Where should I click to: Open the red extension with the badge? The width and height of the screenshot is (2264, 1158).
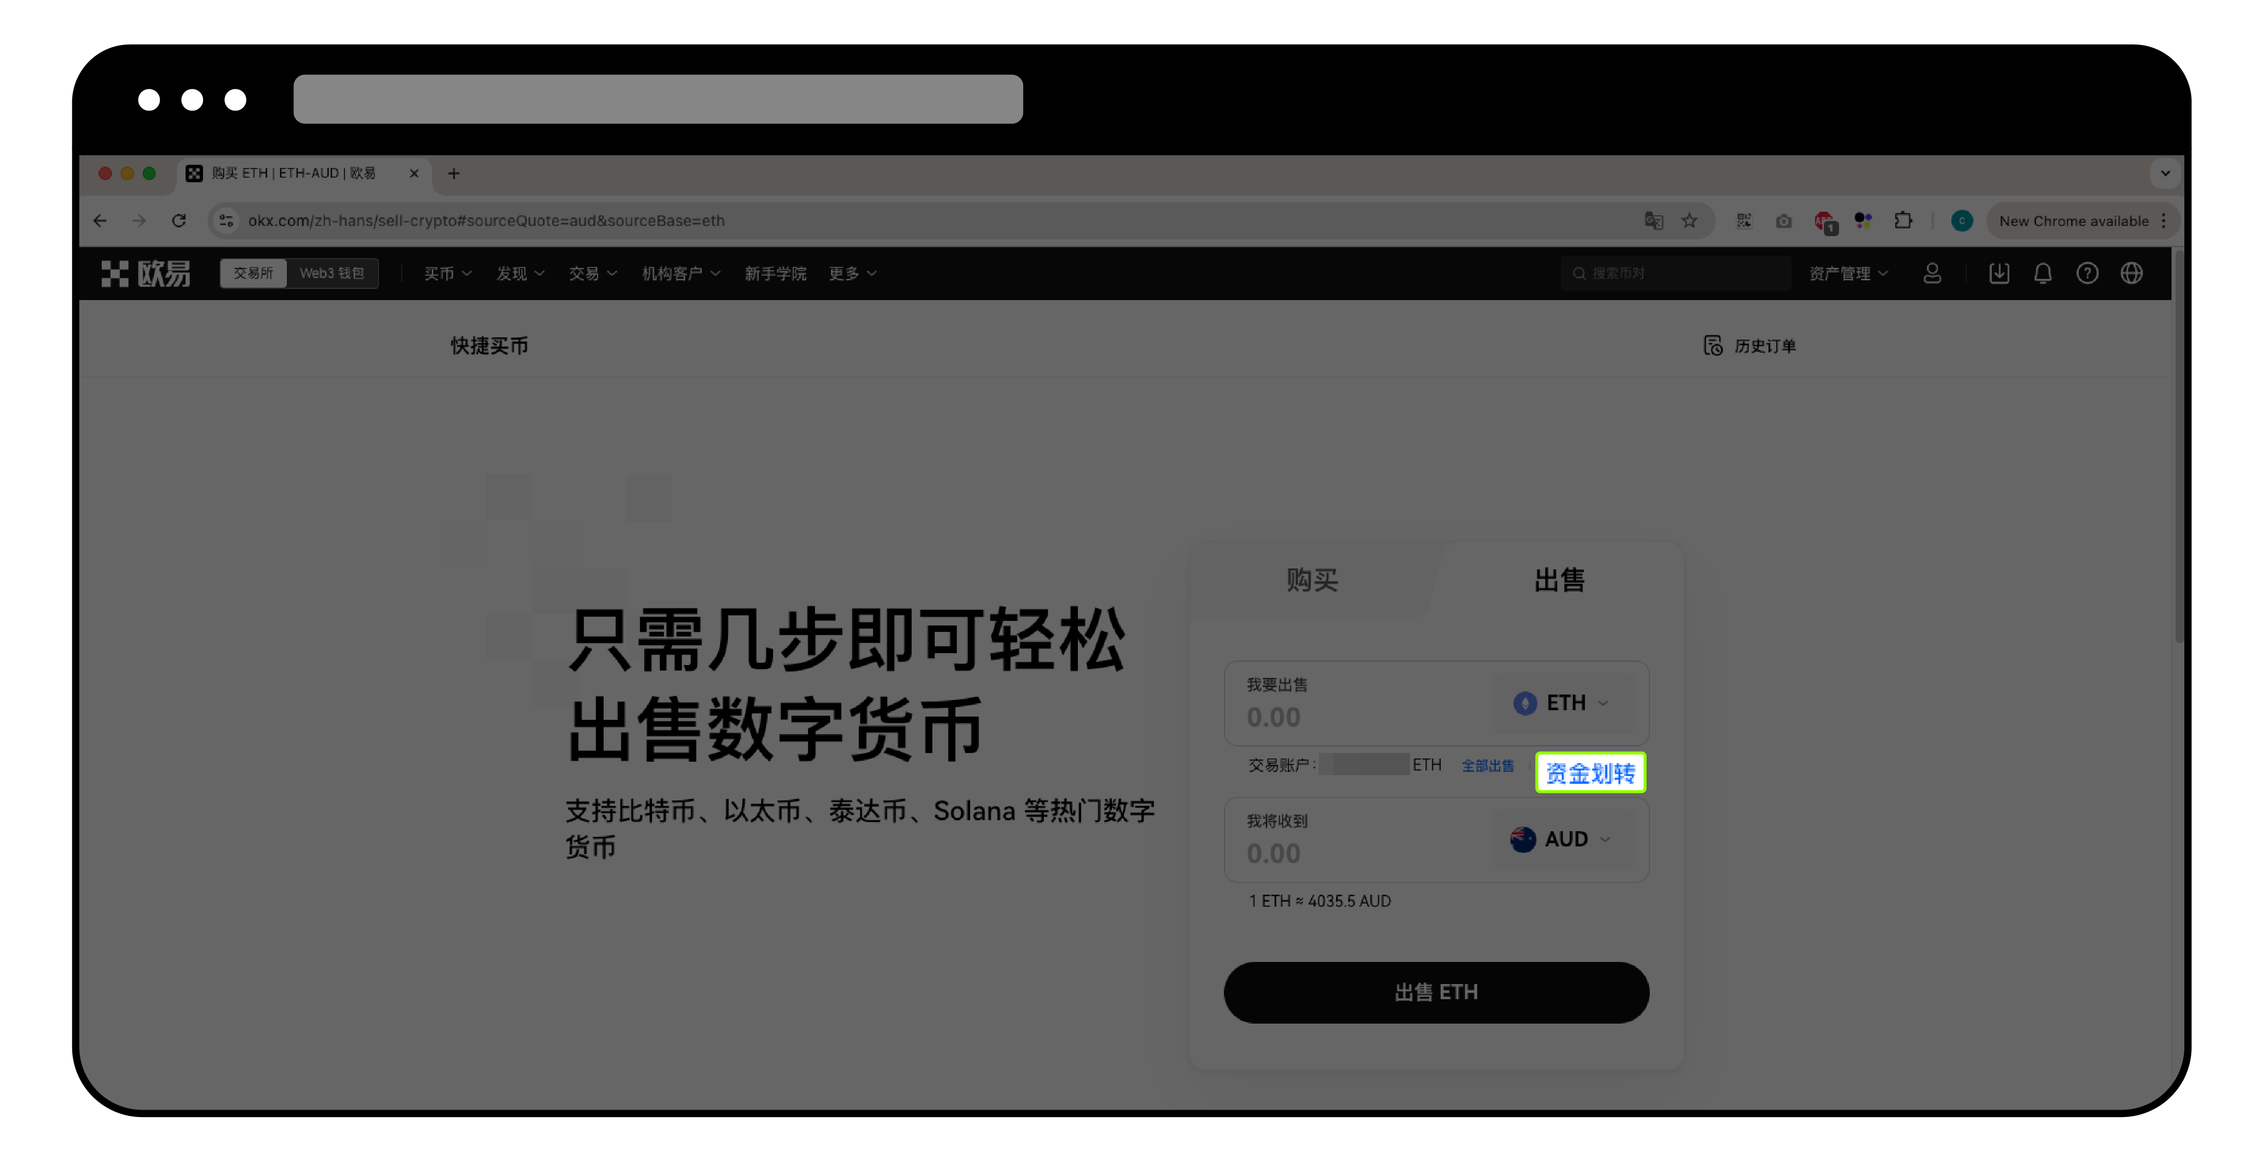pos(1826,222)
